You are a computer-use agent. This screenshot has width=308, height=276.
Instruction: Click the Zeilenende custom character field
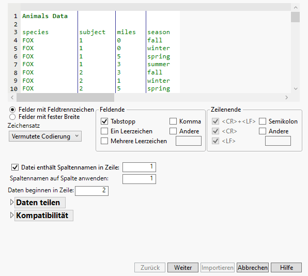tap(278, 141)
